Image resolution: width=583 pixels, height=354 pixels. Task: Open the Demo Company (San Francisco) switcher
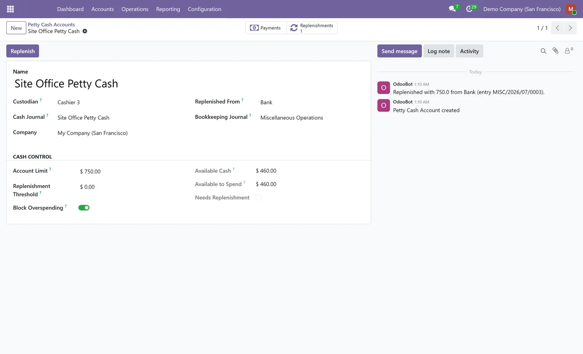tap(522, 9)
